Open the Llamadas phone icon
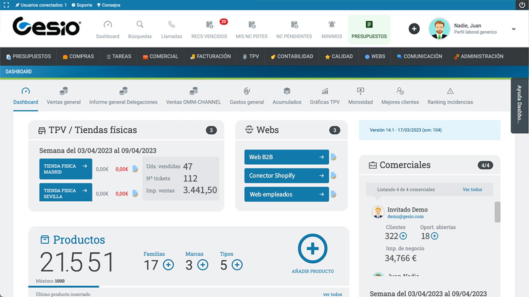The height and width of the screenshot is (297, 529). coord(171,24)
